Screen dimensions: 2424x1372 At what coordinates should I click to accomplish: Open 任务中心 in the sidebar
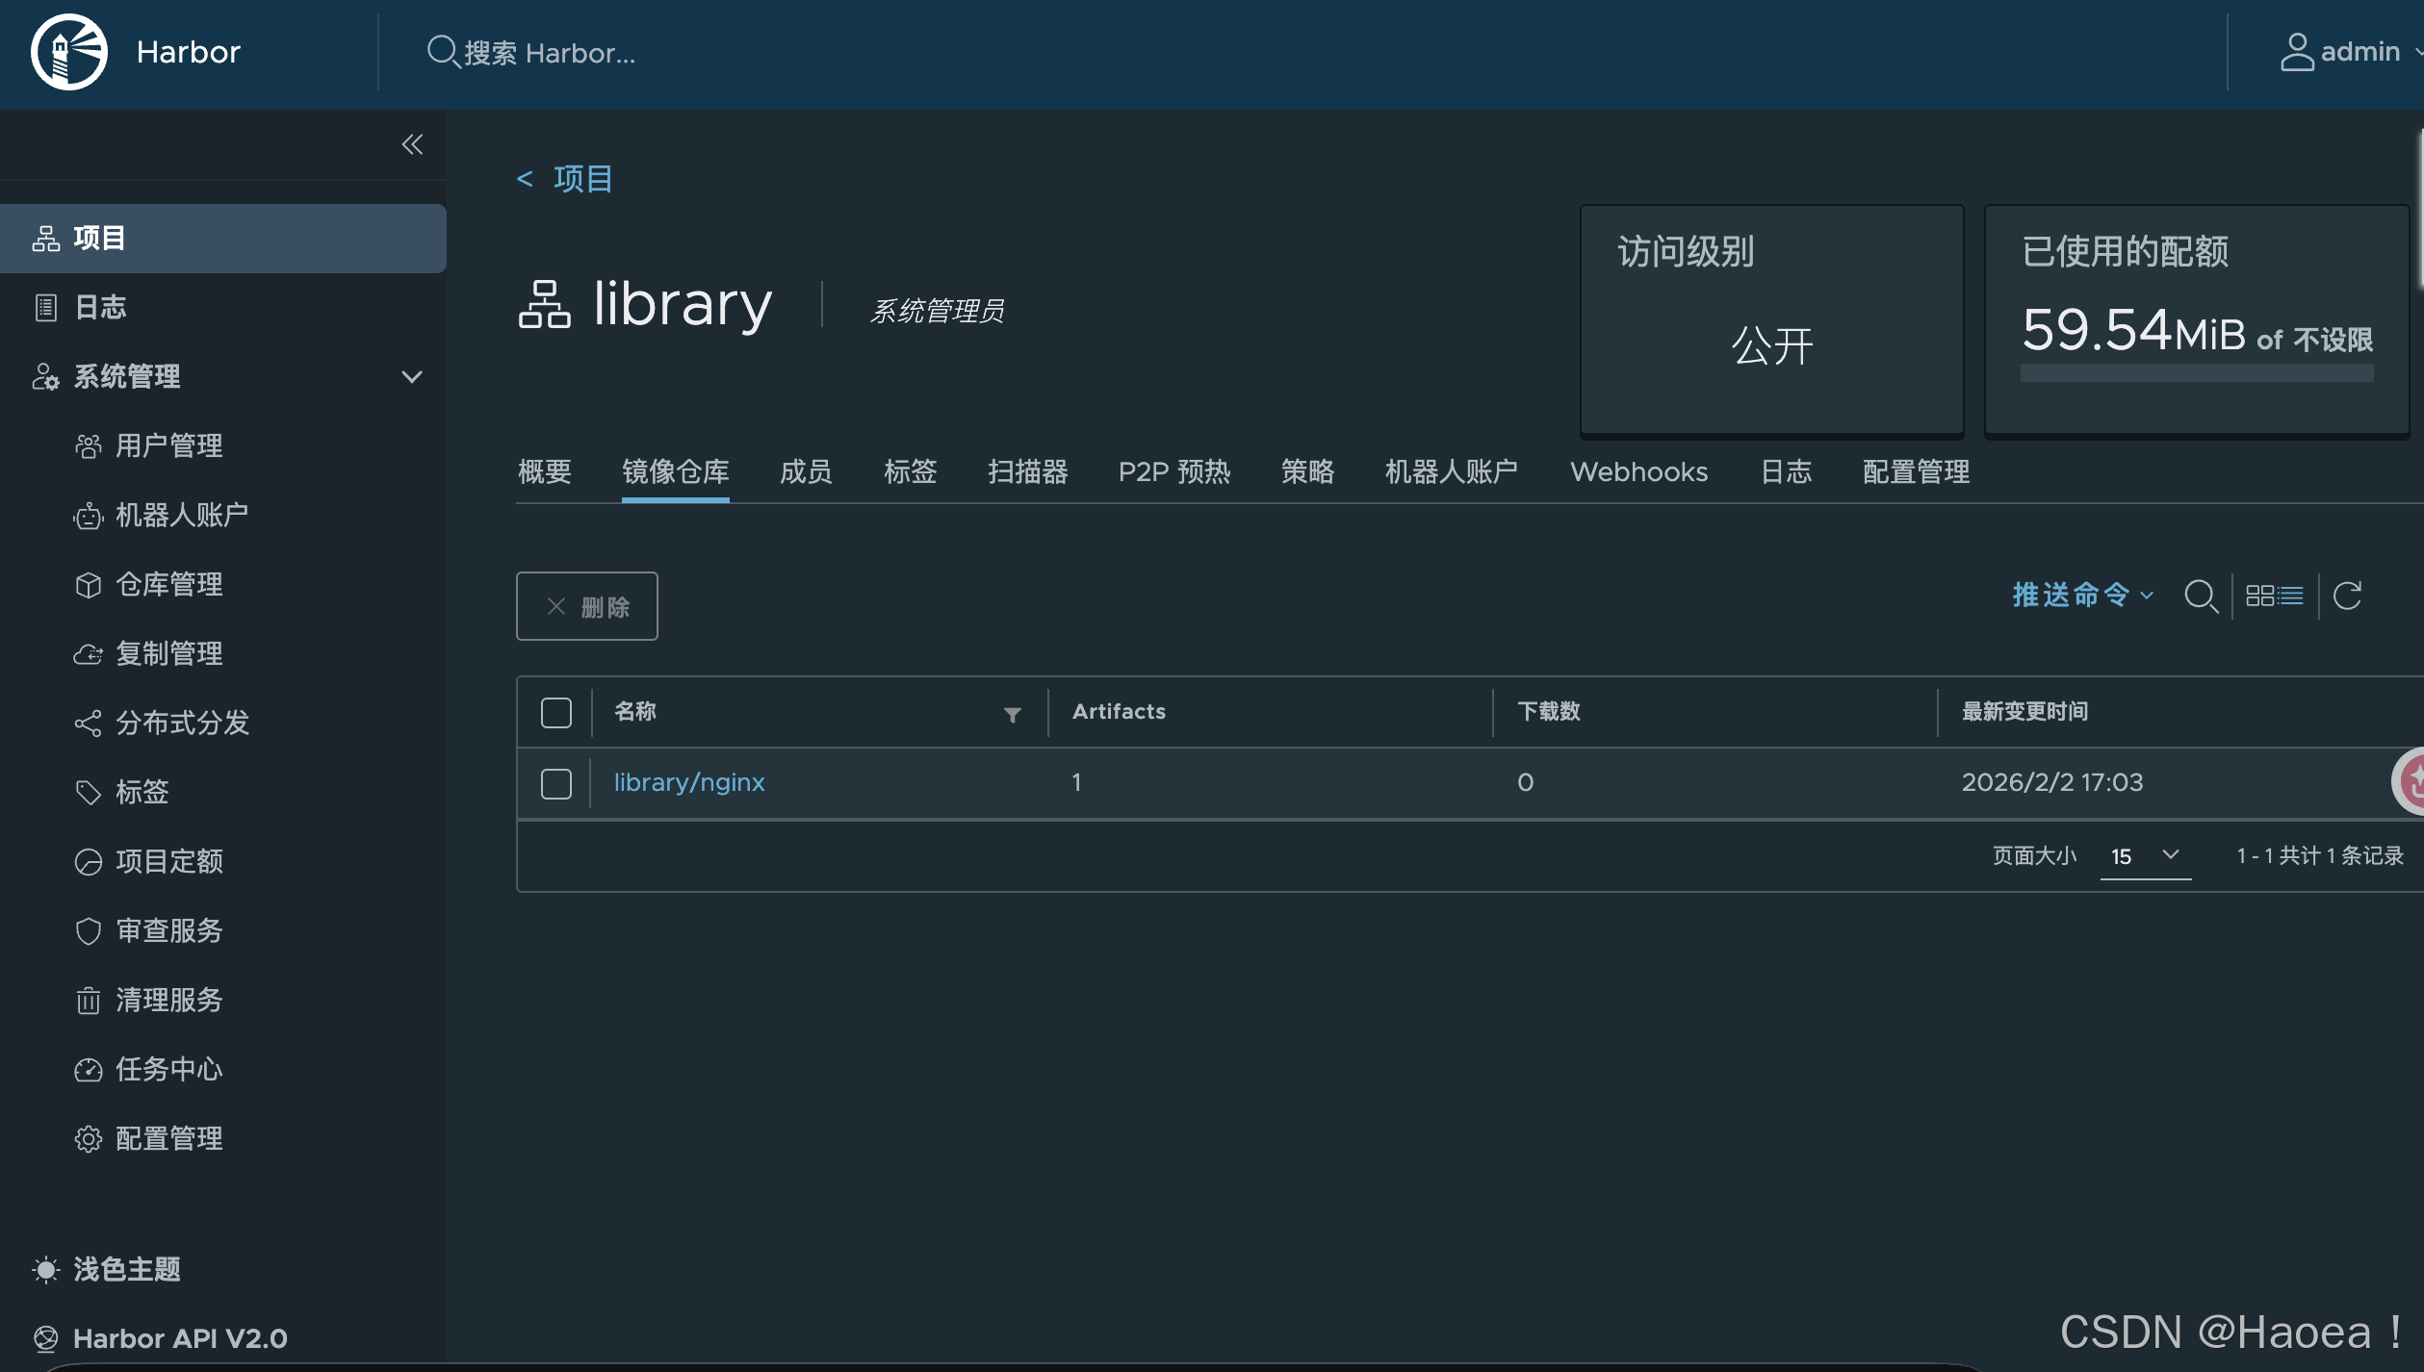click(168, 1070)
